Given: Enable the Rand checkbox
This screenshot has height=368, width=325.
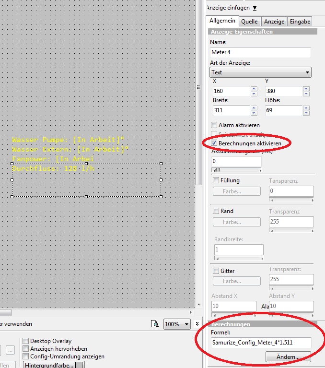Looking at the screenshot, I should pos(216,211).
